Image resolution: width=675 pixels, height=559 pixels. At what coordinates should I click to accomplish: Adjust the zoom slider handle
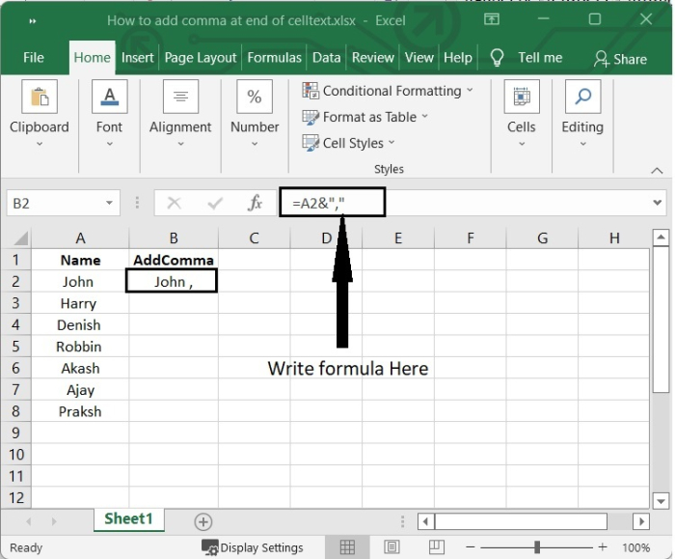(537, 547)
